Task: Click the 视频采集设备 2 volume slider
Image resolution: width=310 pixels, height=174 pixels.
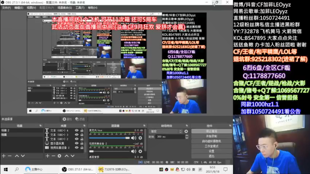Action: click(x=109, y=151)
